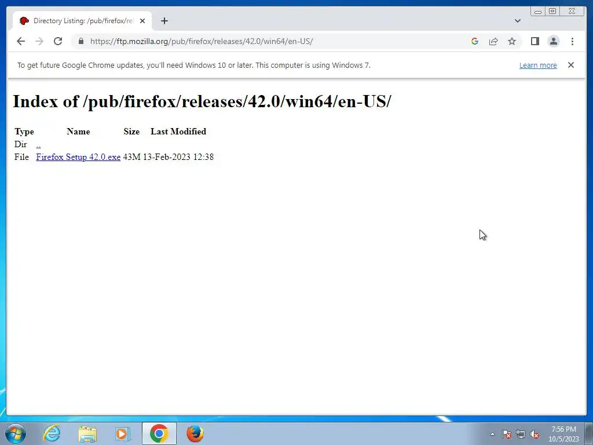This screenshot has width=593, height=445.
Task: Bookmark this page with the star
Action: 512,41
